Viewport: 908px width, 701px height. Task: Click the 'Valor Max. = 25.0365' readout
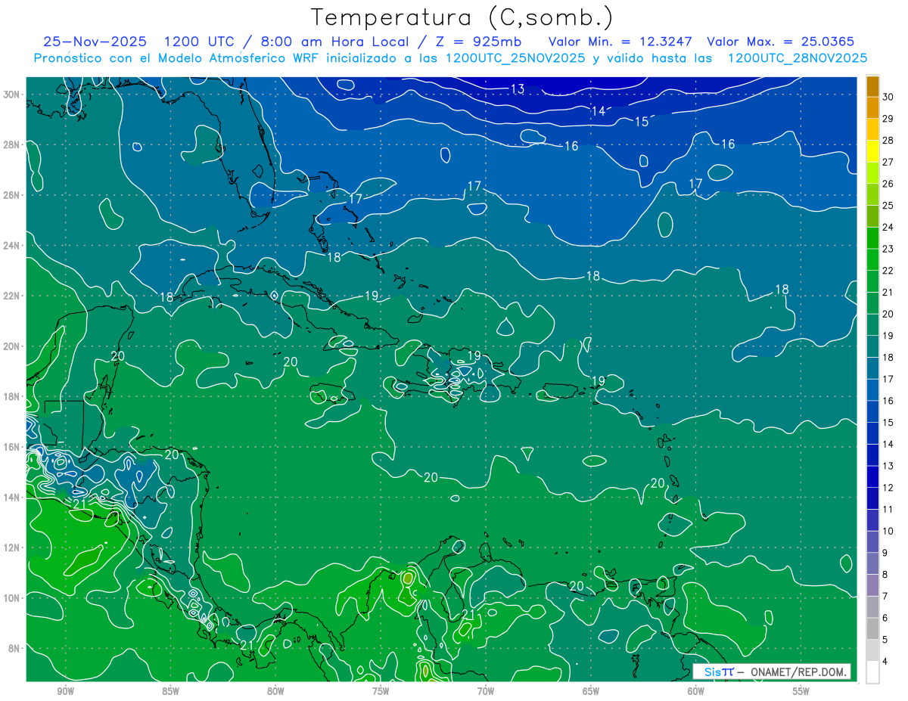click(x=781, y=42)
